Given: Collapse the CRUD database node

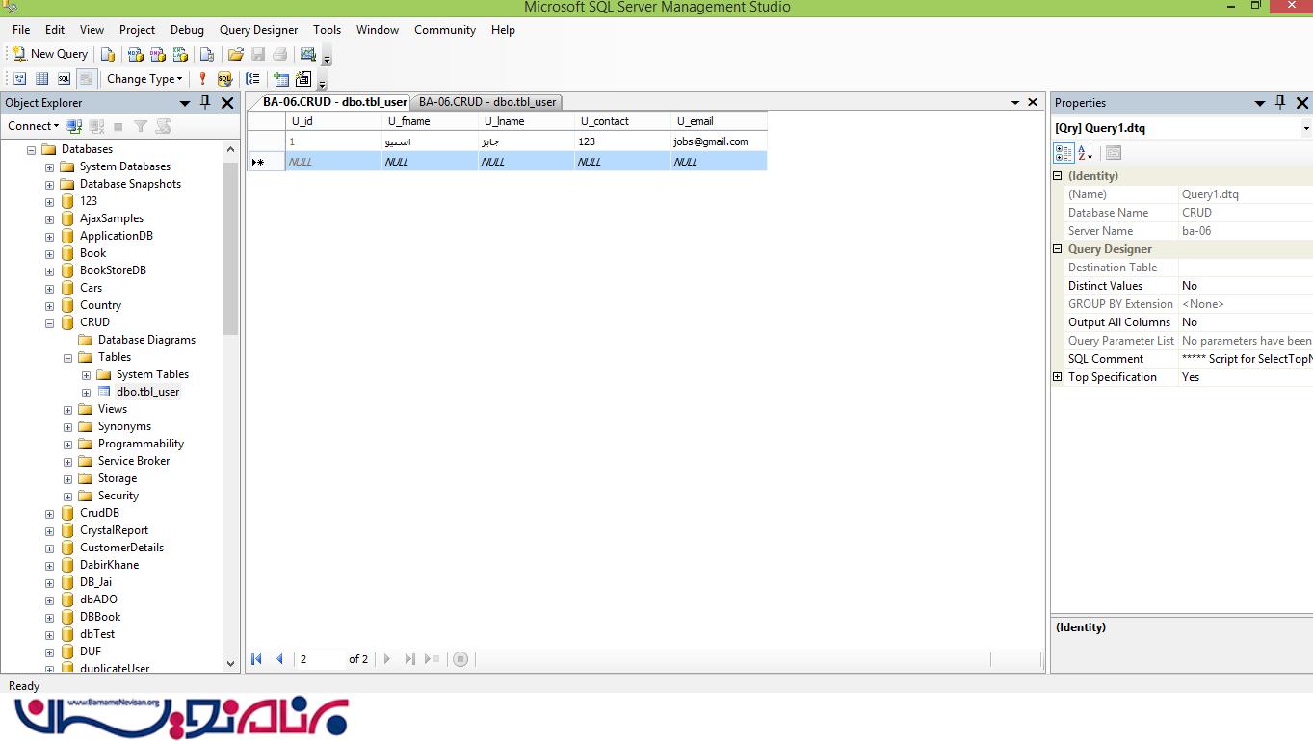Looking at the screenshot, I should (x=50, y=323).
